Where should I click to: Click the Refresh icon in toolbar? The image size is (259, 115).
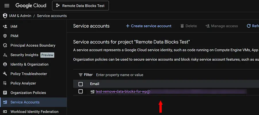[249, 26]
